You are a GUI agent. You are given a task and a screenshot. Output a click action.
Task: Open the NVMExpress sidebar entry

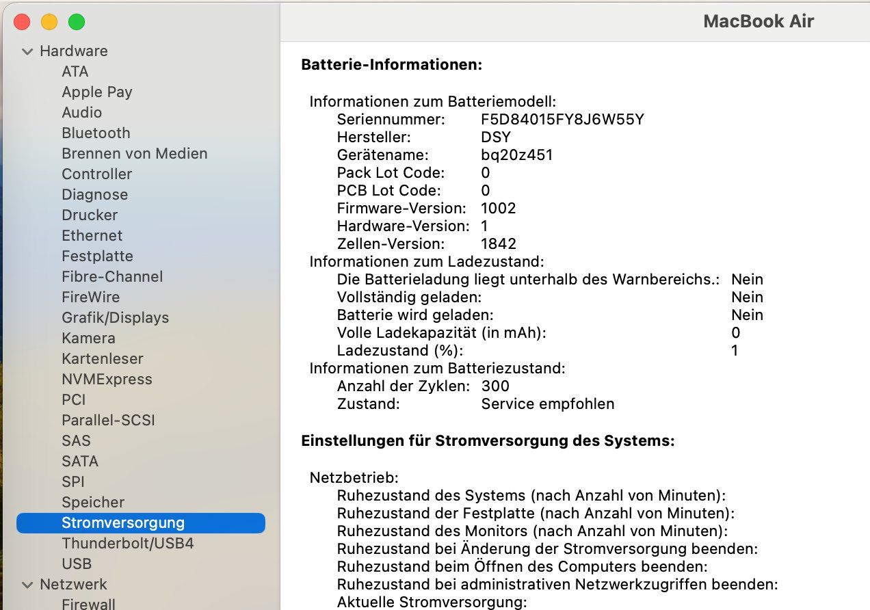tap(107, 380)
